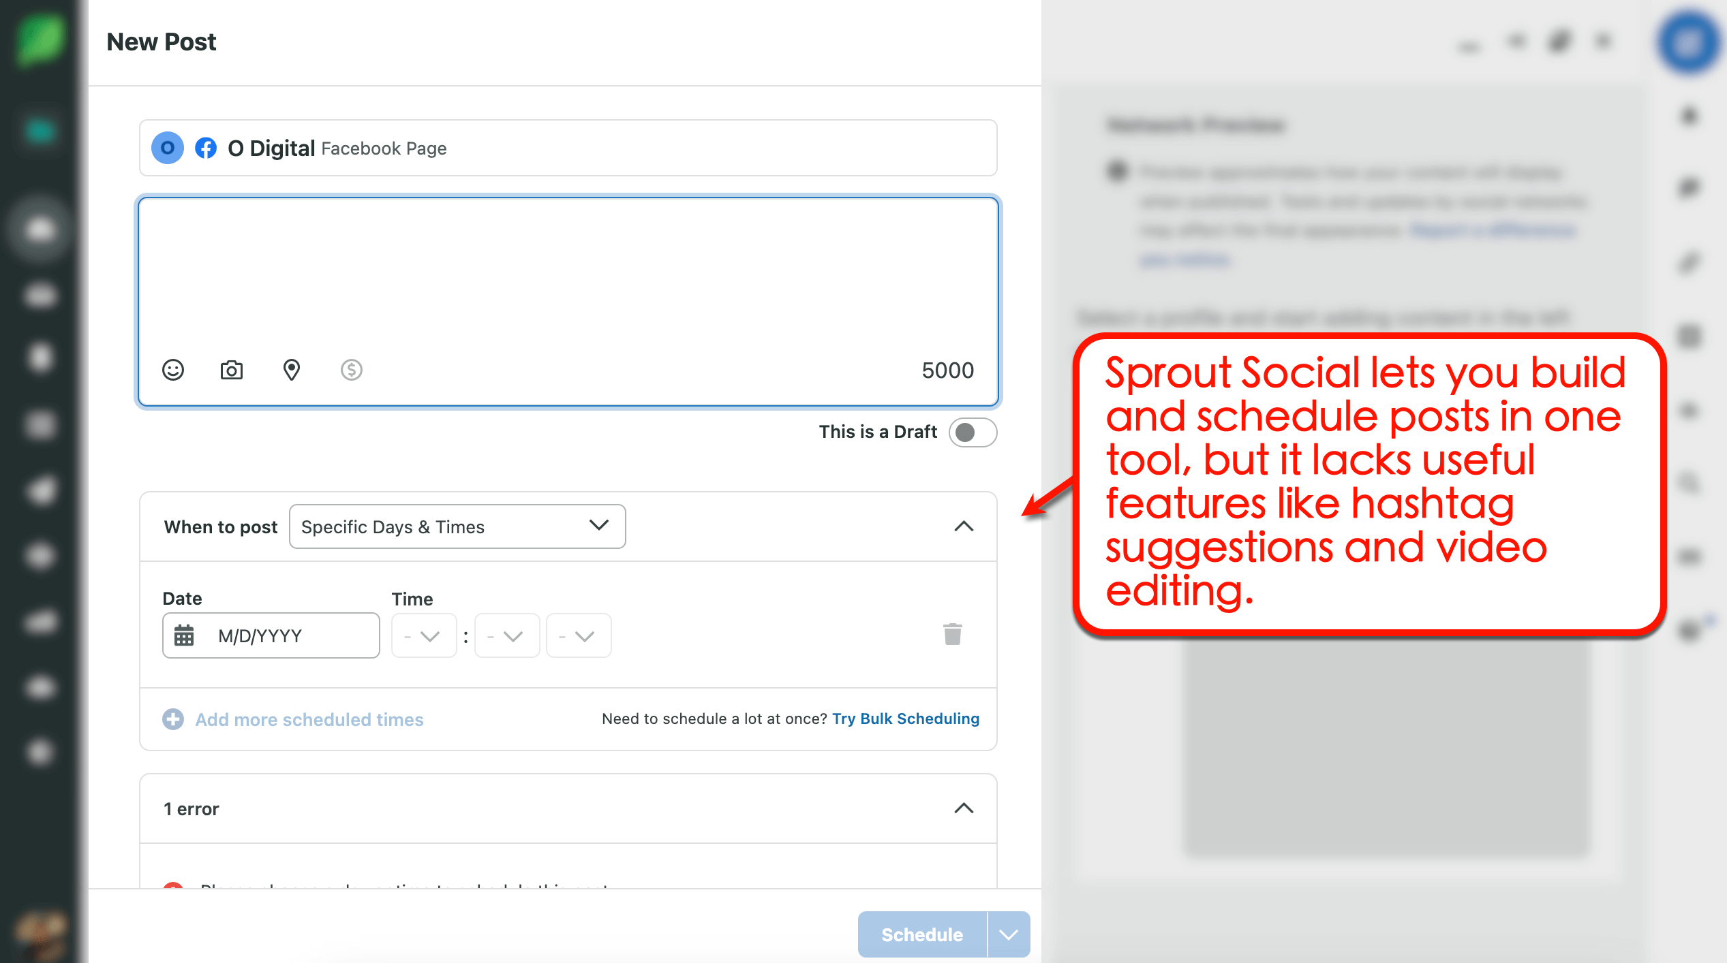
Task: Delete the scheduled time with the trash icon
Action: pos(952,633)
